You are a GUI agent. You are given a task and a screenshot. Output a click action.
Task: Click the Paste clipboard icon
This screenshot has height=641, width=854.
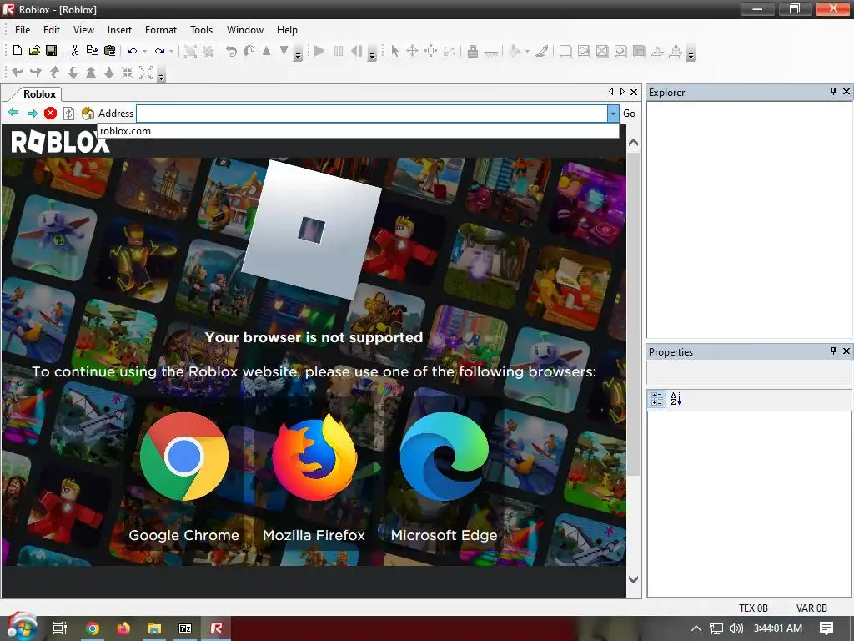click(x=109, y=51)
